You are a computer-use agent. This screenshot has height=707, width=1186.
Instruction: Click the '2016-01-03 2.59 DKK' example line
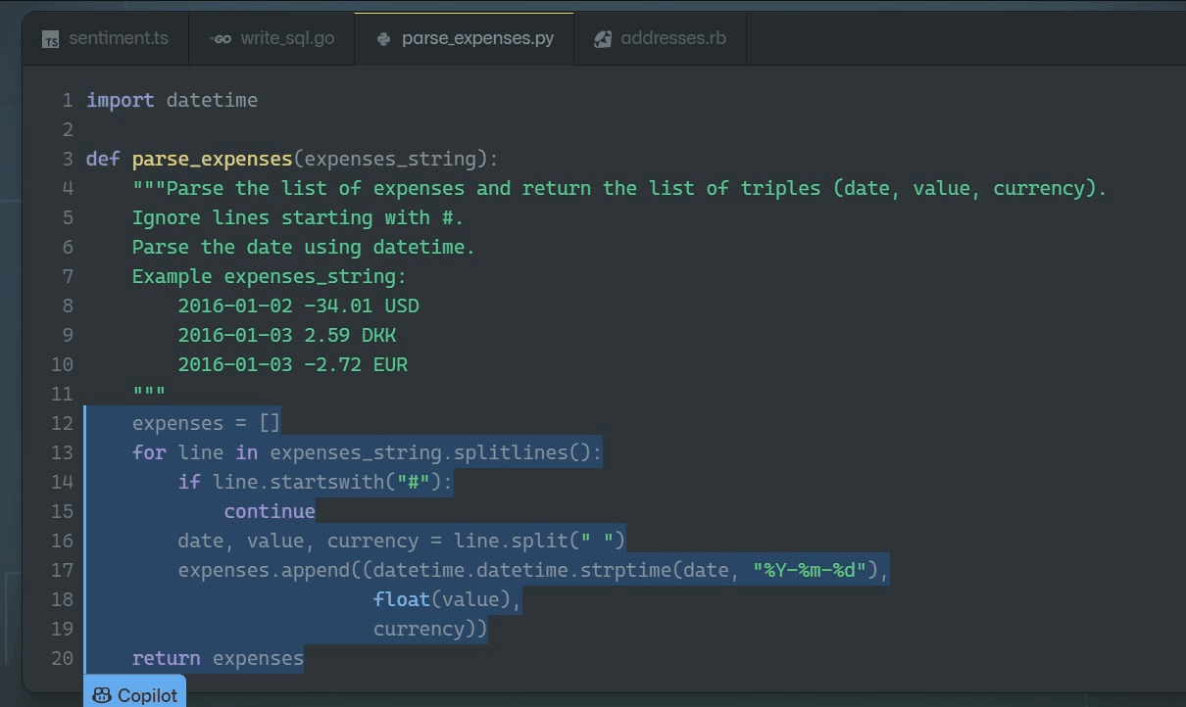coord(287,335)
